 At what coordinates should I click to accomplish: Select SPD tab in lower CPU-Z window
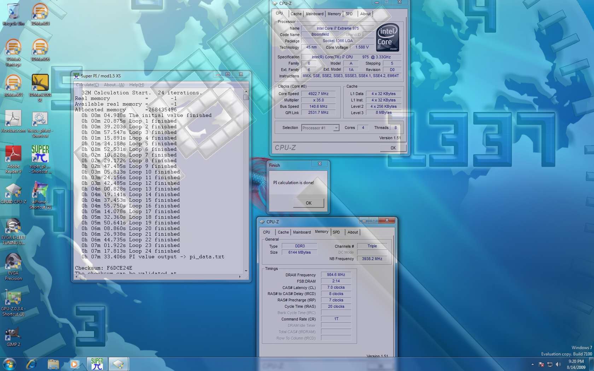[x=336, y=232]
